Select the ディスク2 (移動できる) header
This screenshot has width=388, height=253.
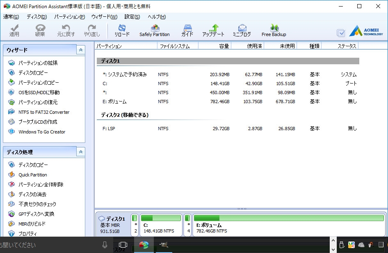pos(125,115)
